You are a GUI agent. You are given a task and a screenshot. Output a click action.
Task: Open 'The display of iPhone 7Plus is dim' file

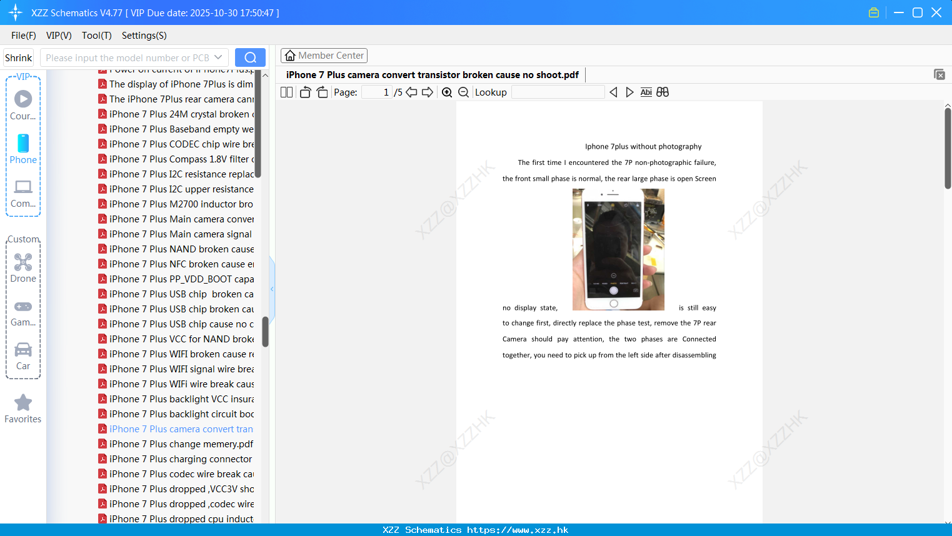tap(176, 84)
